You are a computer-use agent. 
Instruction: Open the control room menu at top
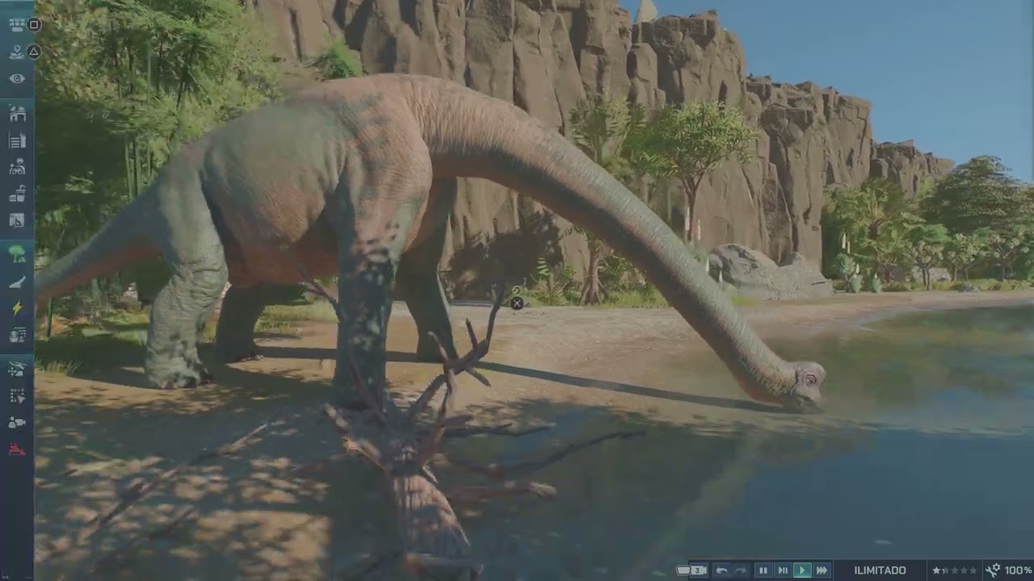coord(17,24)
